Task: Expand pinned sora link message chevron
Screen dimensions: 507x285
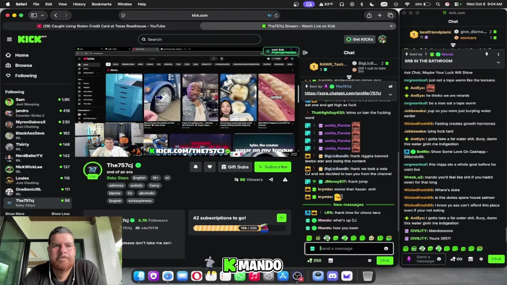Action: tap(390, 94)
